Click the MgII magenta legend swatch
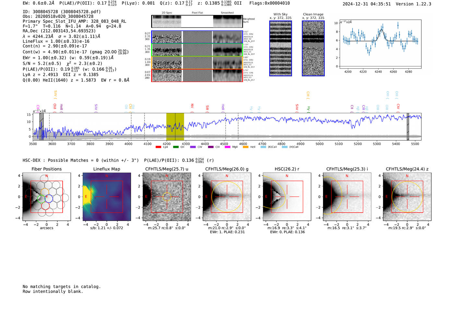This screenshot has height=309, width=454. 227,147
